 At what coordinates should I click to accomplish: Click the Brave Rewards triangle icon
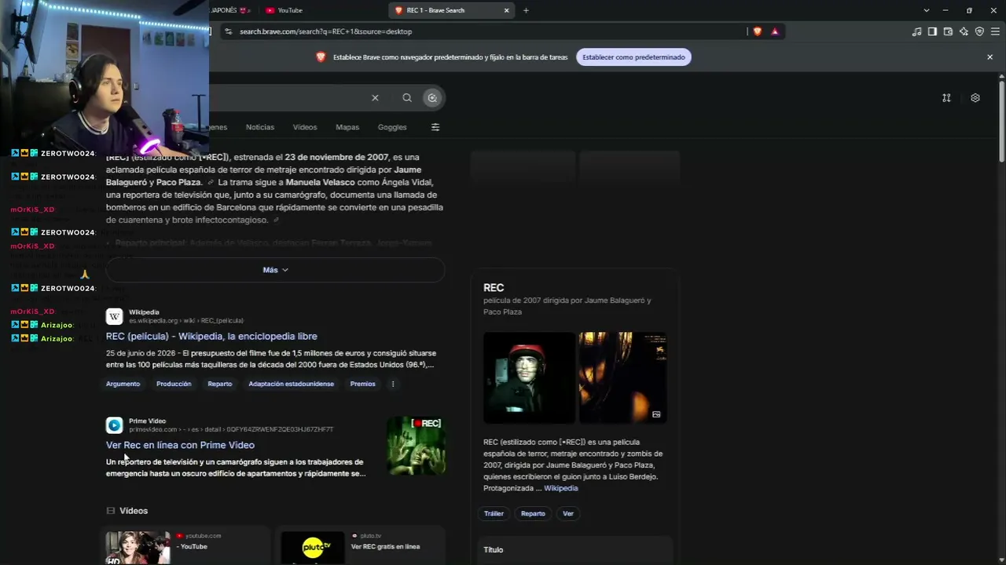775,31
